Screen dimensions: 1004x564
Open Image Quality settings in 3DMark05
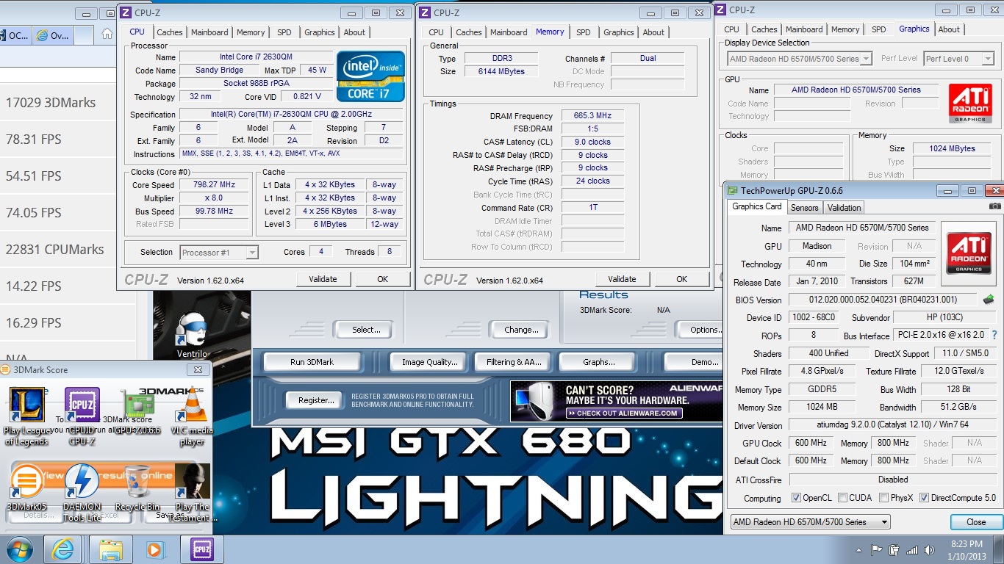click(430, 362)
